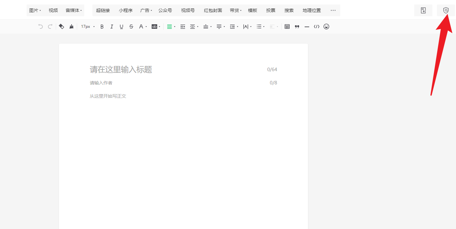
Task: Open the emoji picker
Action: (x=326, y=27)
